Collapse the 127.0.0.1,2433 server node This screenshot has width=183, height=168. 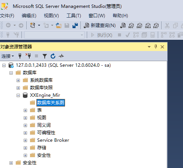point(4,65)
